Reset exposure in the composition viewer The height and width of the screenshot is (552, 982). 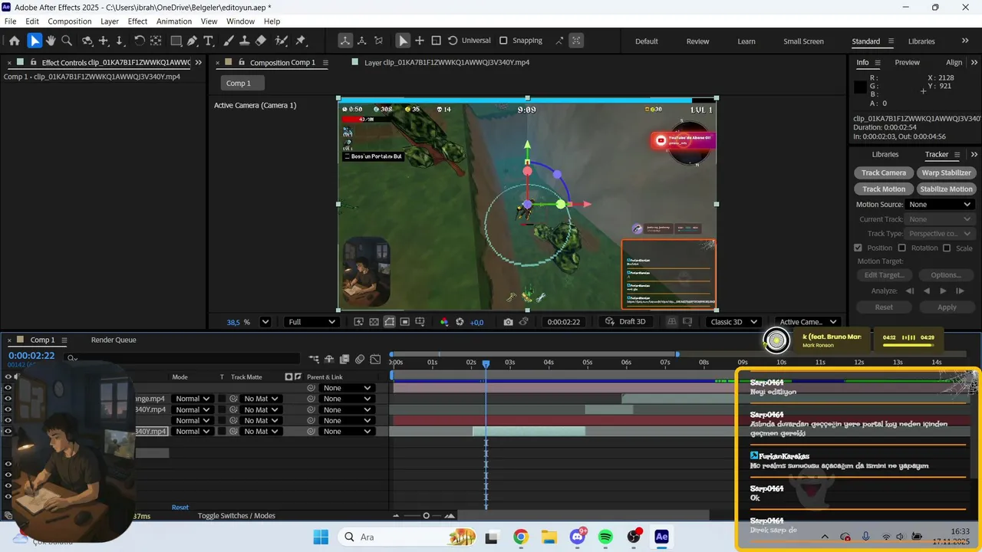coord(460,322)
